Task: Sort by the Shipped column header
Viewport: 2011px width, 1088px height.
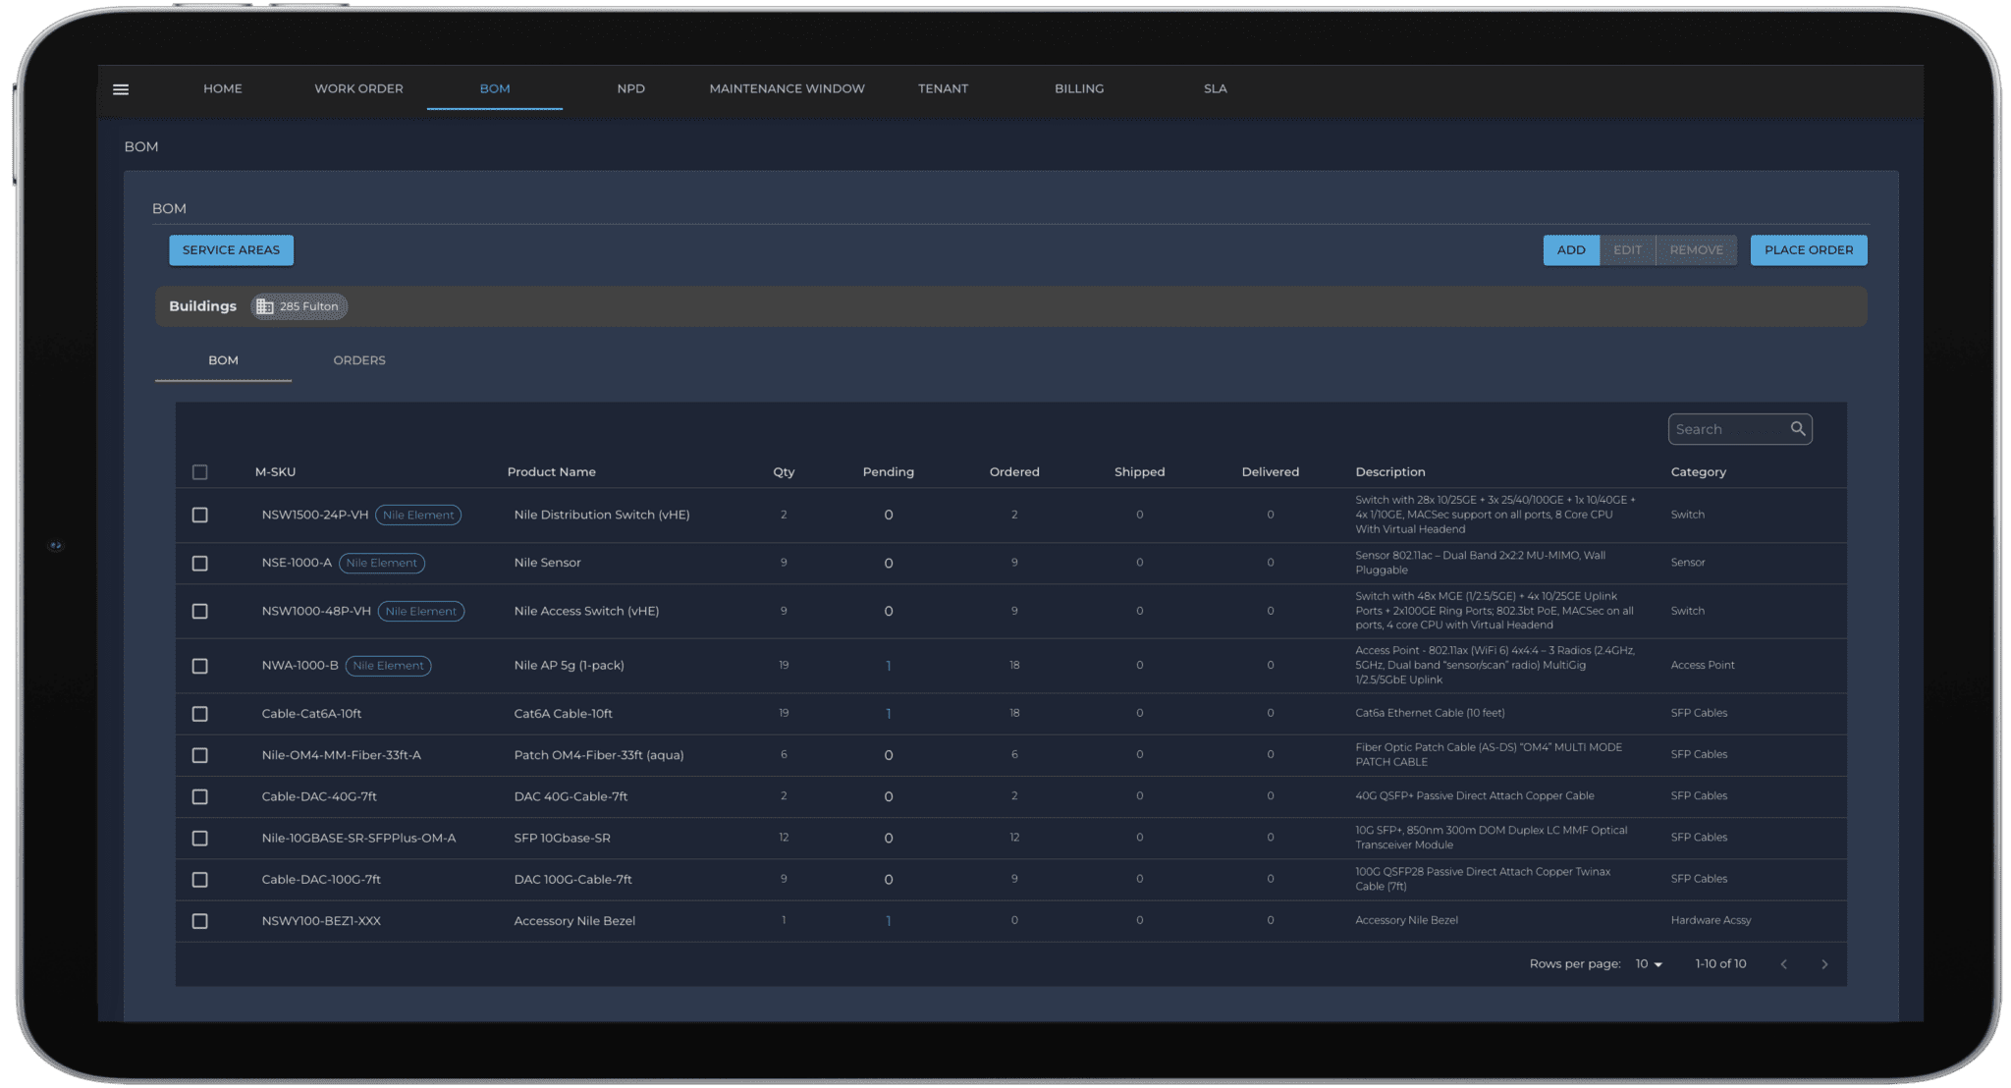Action: click(x=1140, y=472)
